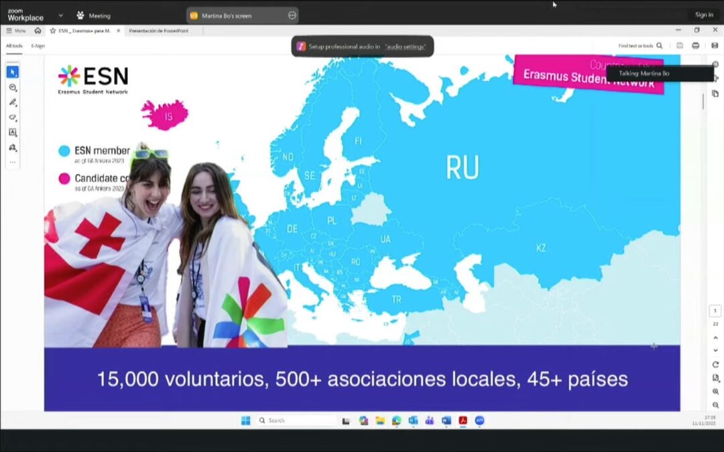Open the highlighter pen annotation tool
This screenshot has height=452, width=724.
tap(12, 102)
